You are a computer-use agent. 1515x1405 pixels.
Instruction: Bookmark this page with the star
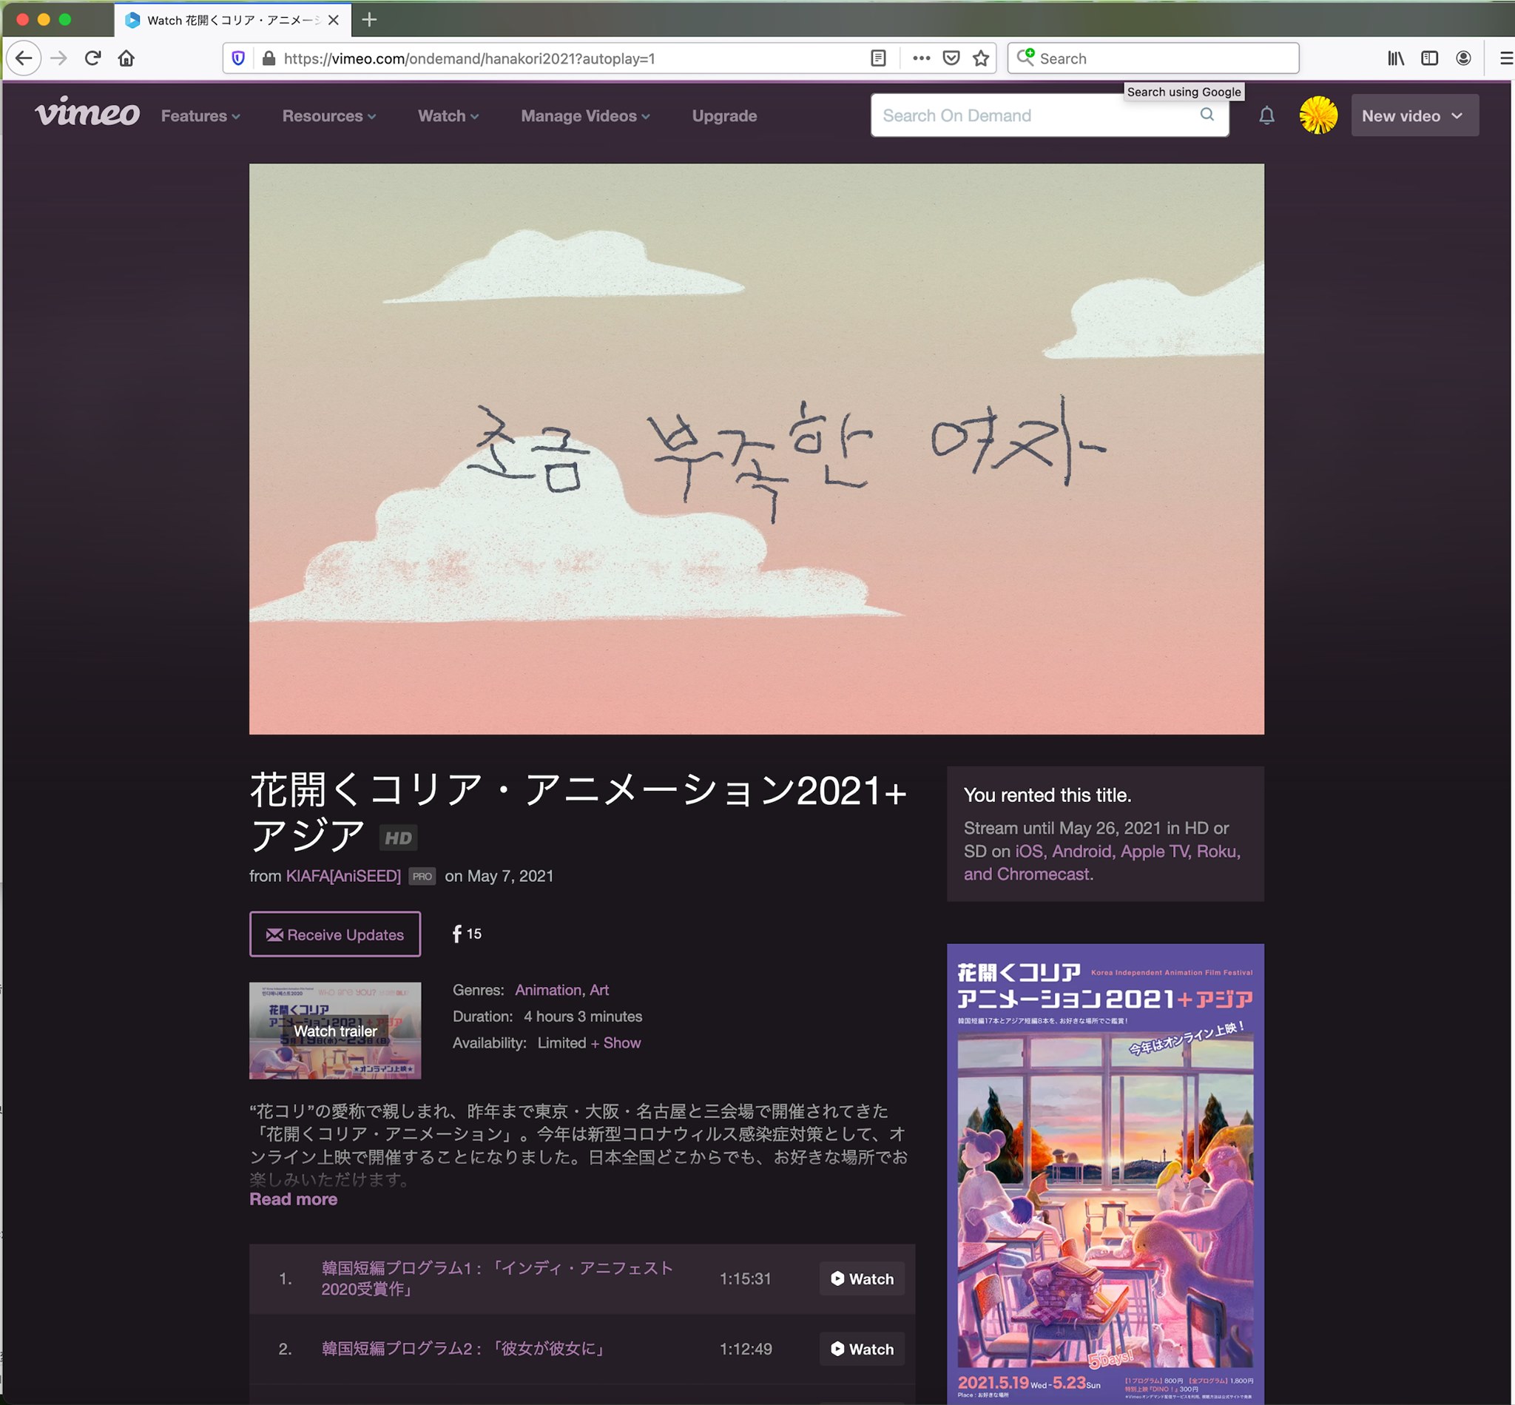point(982,58)
